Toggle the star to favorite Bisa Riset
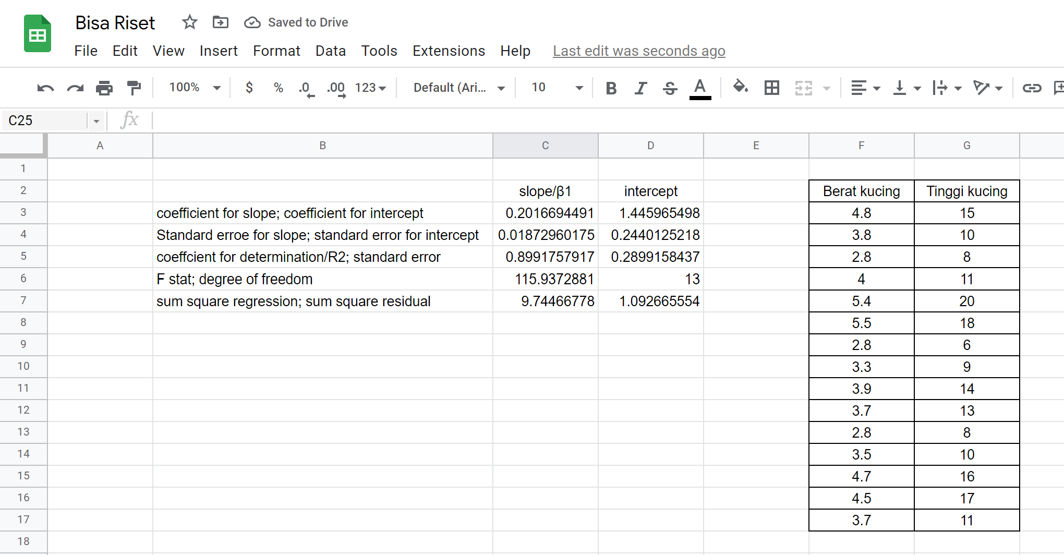The width and height of the screenshot is (1064, 555). (189, 22)
